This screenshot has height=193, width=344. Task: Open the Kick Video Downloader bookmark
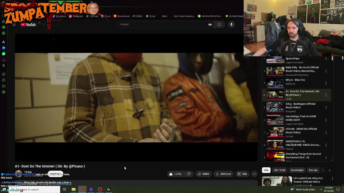coord(183,16)
